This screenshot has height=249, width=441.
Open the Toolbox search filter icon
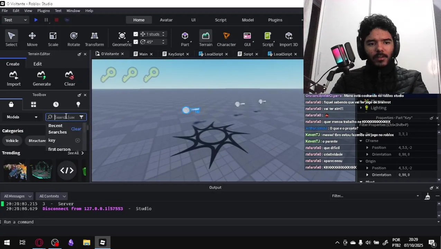(x=81, y=117)
